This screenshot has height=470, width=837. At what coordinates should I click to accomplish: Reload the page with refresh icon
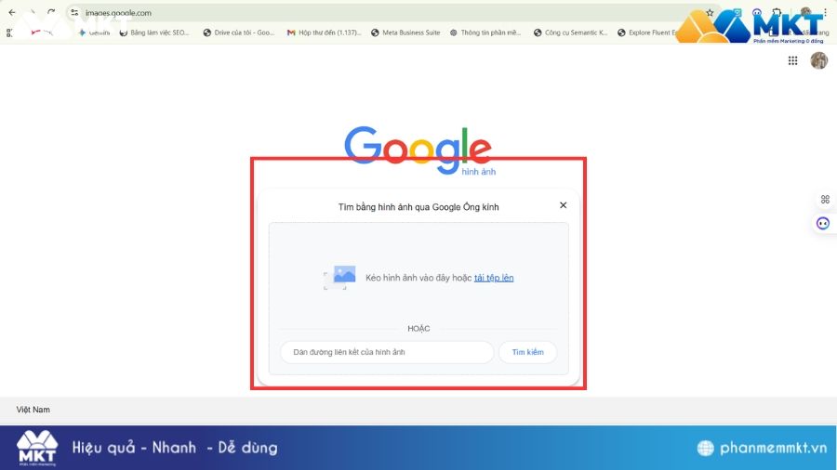coord(51,12)
